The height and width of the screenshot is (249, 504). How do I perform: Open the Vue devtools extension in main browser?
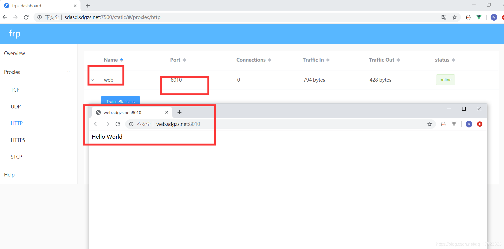pyautogui.click(x=479, y=17)
